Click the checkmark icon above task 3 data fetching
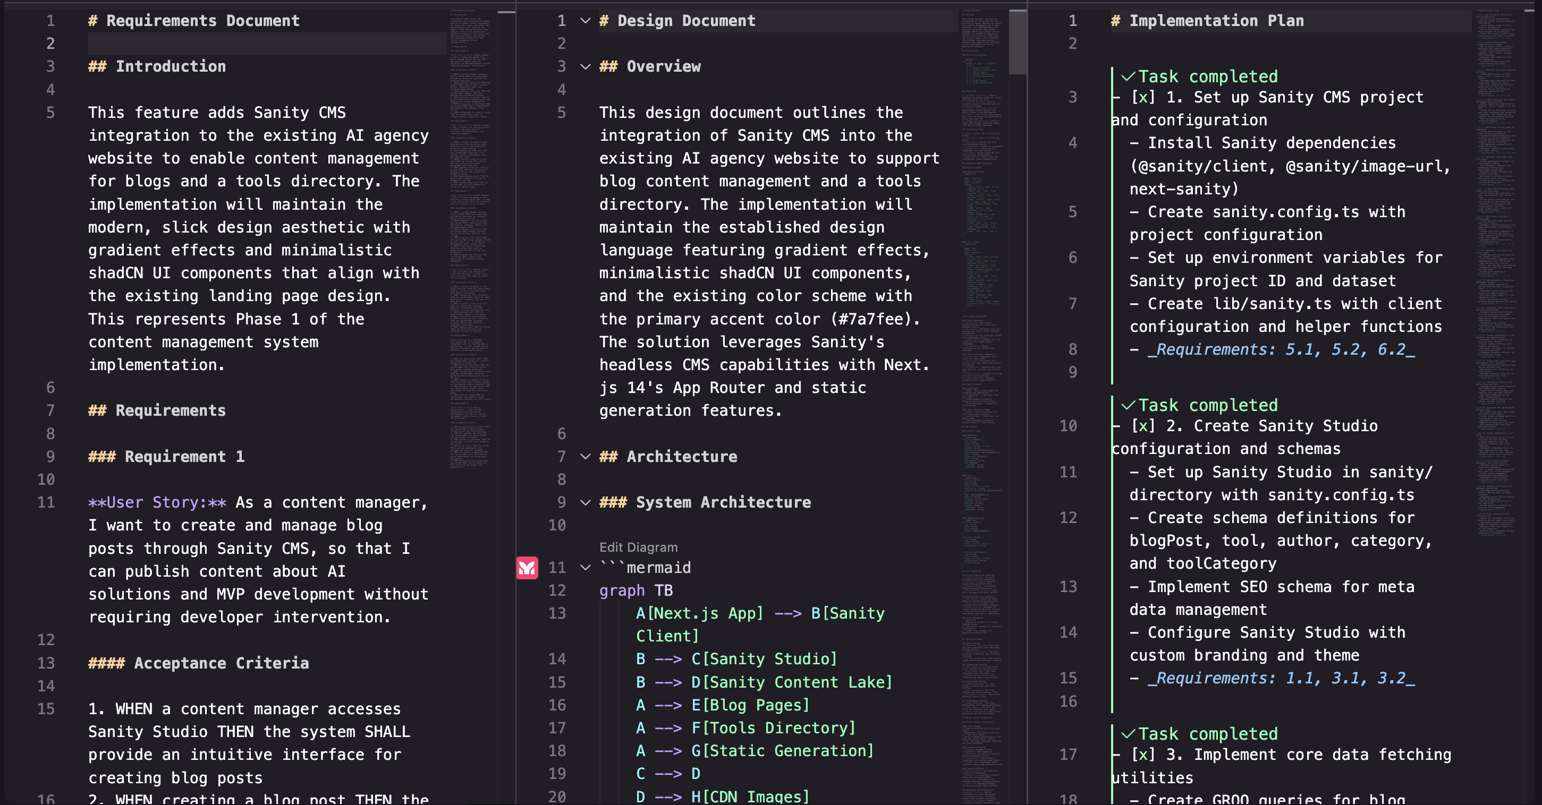The width and height of the screenshot is (1542, 805). (1128, 734)
